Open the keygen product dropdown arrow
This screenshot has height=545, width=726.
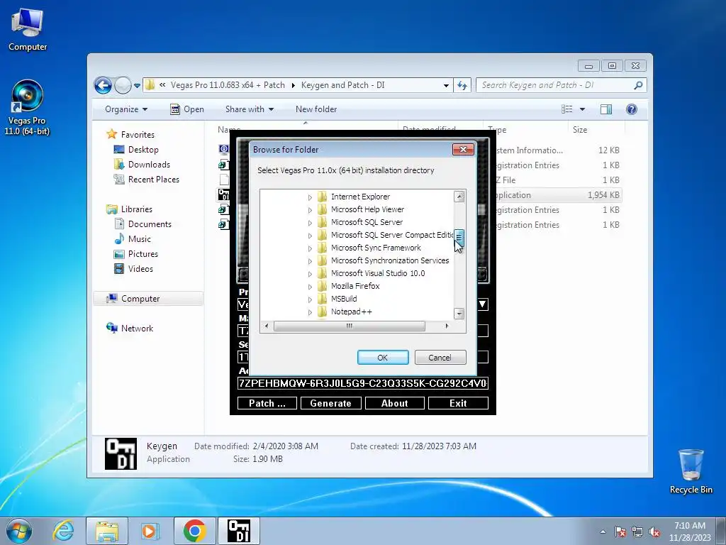[482, 304]
